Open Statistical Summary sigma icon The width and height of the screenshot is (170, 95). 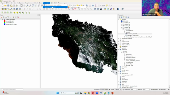coord(96,6)
